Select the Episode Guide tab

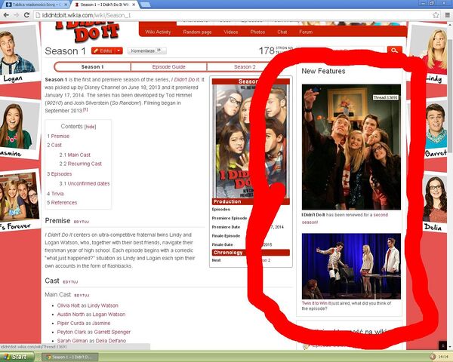(168, 66)
